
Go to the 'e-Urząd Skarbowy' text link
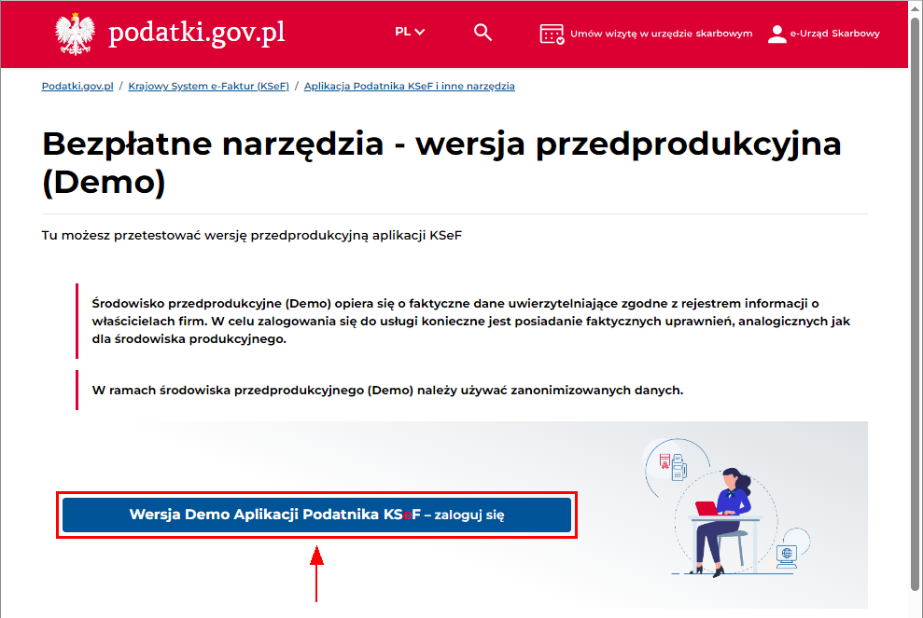(834, 34)
